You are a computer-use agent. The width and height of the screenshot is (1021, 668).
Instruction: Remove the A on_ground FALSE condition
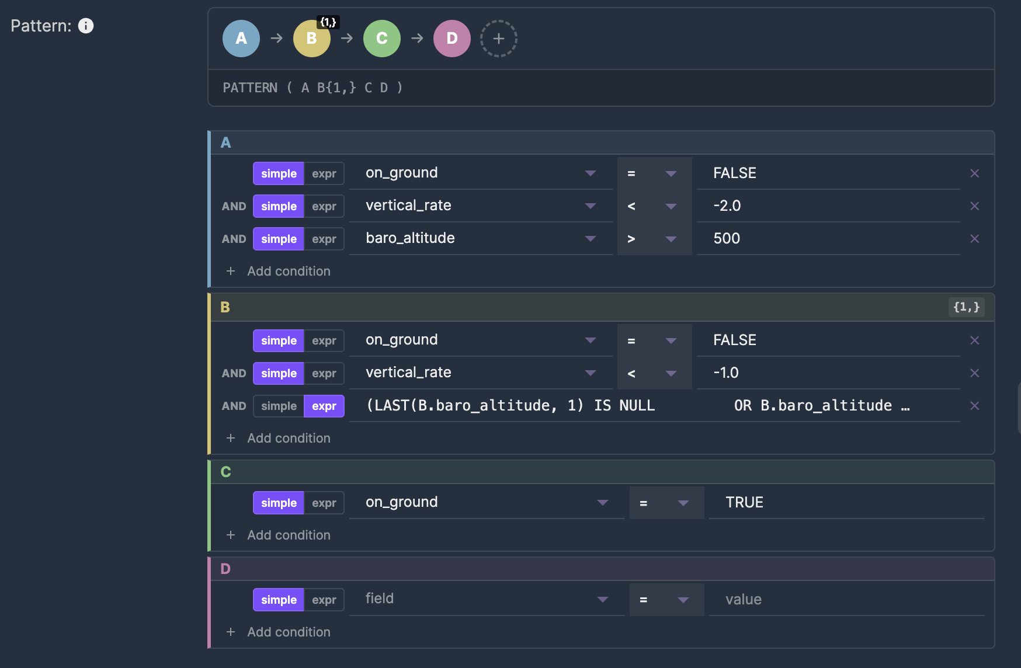click(x=975, y=173)
